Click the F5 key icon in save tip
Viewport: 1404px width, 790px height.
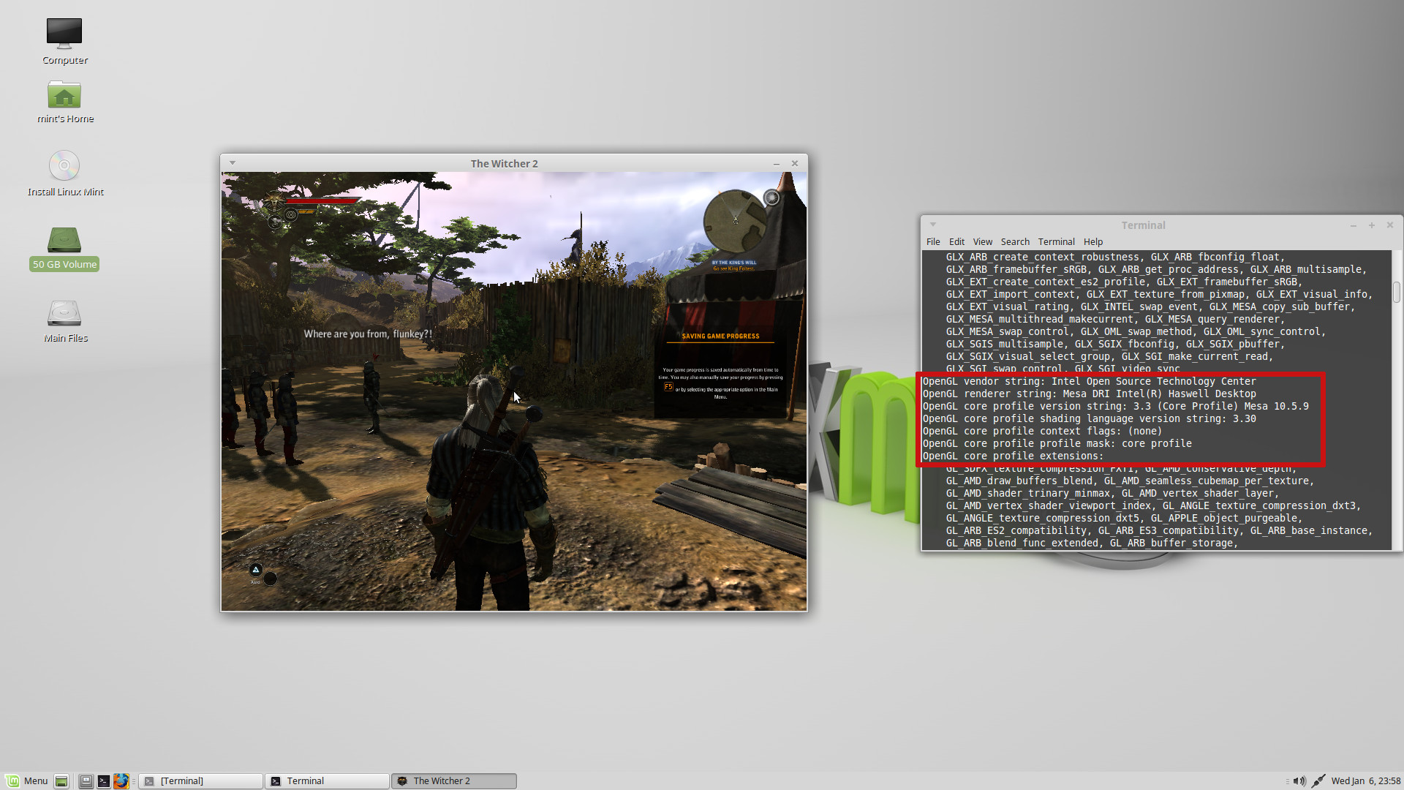668,387
